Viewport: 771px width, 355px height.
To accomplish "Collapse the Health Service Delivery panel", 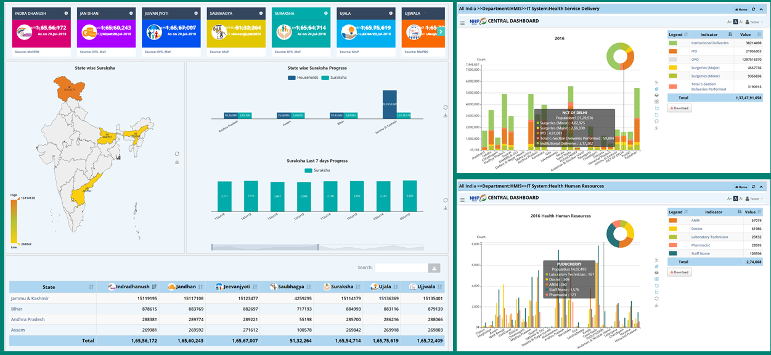I will 762,9.
